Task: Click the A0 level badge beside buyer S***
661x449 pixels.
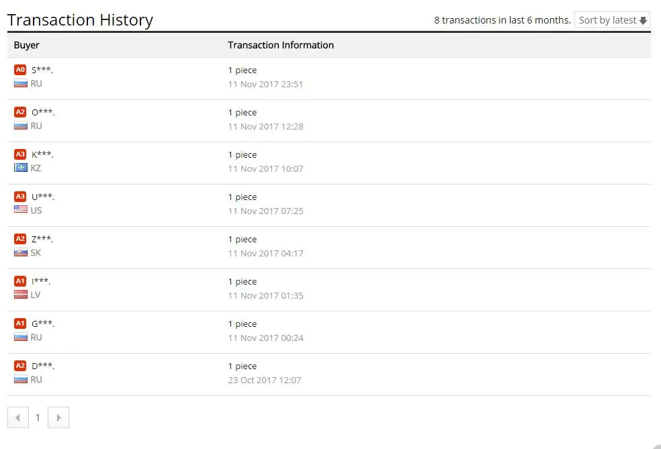Action: [x=20, y=70]
